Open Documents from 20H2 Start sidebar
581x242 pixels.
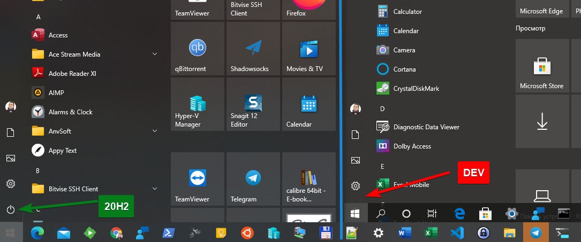pyautogui.click(x=11, y=132)
